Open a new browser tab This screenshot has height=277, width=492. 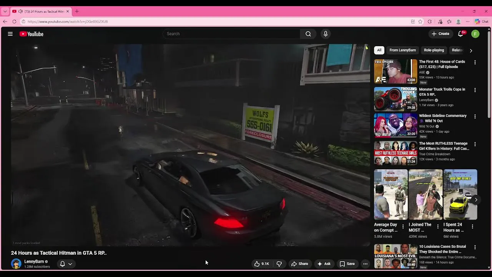[76, 12]
